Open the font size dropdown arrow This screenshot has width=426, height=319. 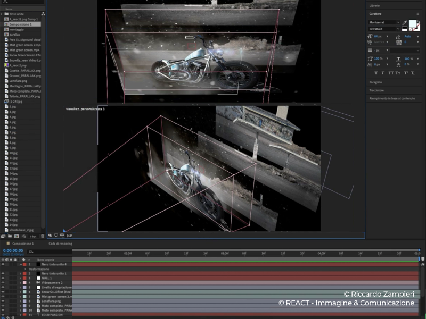tap(388, 36)
